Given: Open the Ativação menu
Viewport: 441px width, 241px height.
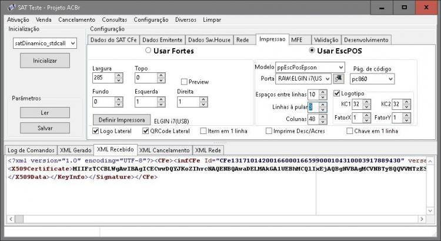Looking at the screenshot, I should point(18,19).
